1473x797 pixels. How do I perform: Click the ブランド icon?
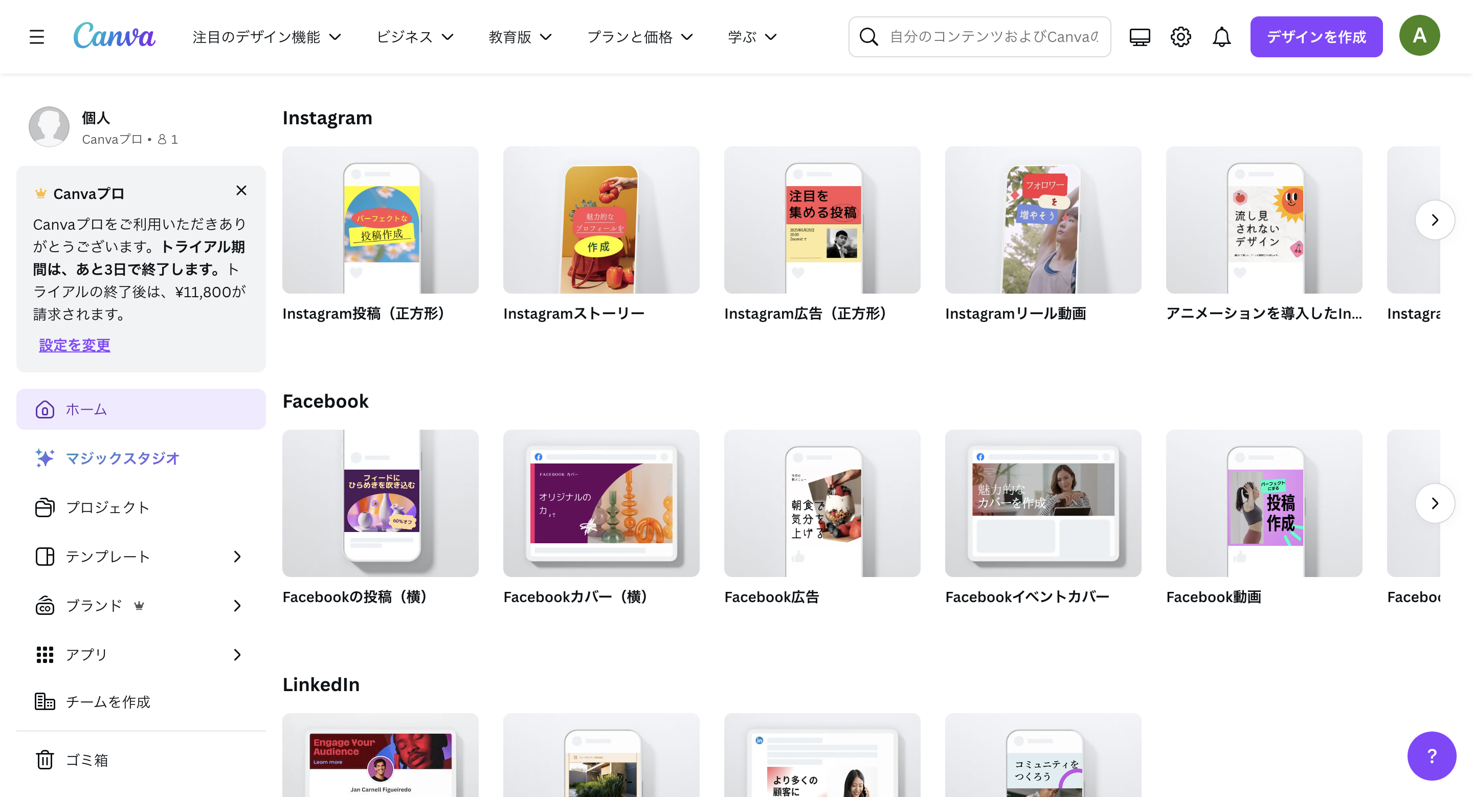coord(44,606)
